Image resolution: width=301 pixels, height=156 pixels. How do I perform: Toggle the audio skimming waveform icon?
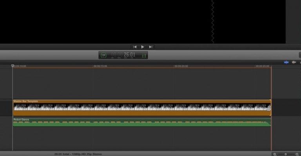click(294, 62)
